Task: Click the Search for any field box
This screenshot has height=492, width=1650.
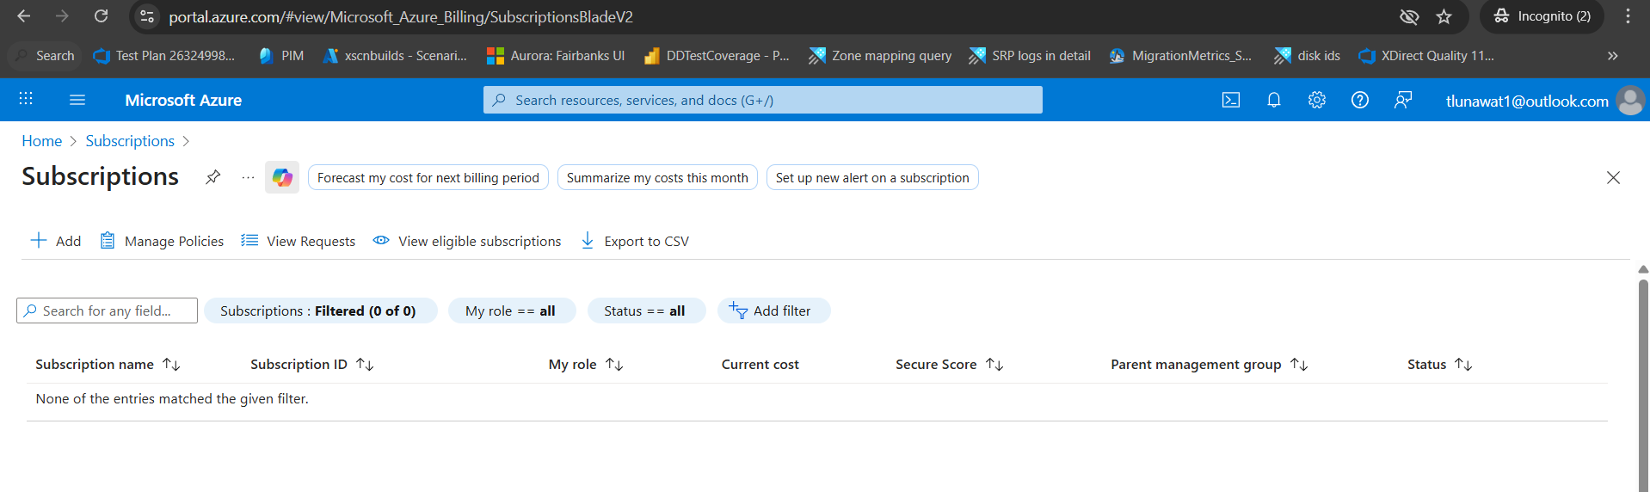Action: click(107, 311)
